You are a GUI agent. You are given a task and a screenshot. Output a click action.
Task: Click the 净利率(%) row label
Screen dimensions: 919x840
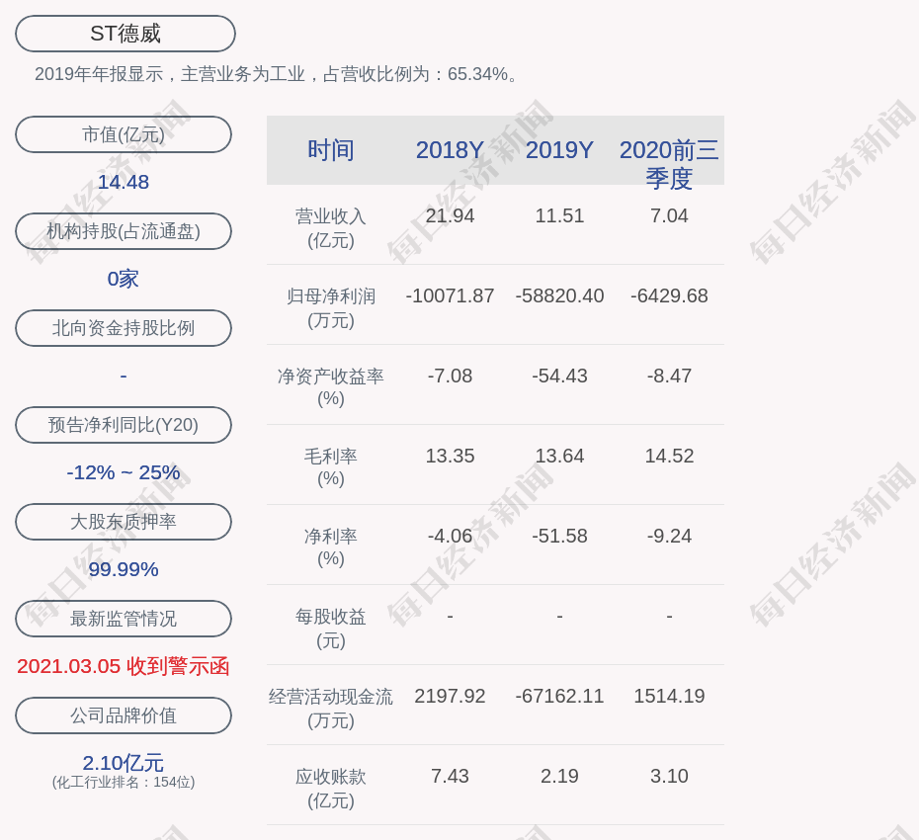pyautogui.click(x=331, y=547)
